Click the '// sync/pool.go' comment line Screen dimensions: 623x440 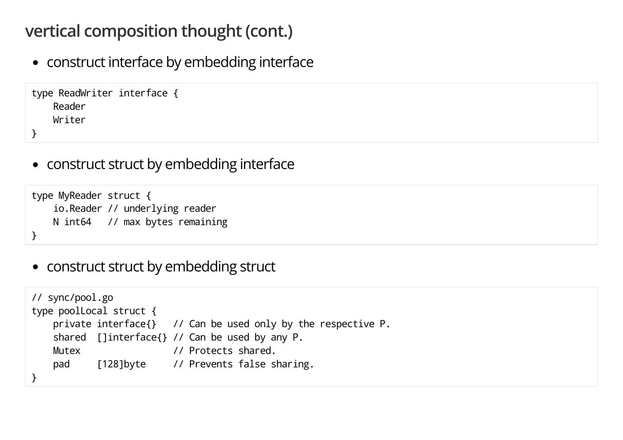click(x=72, y=298)
